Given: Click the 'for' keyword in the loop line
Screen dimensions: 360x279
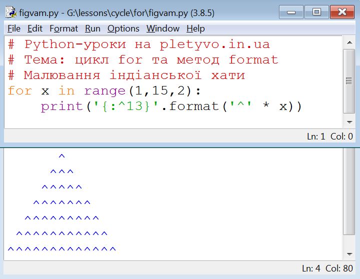Looking at the screenshot, I should (x=19, y=90).
